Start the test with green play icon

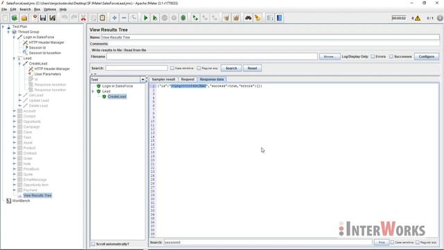(x=146, y=18)
